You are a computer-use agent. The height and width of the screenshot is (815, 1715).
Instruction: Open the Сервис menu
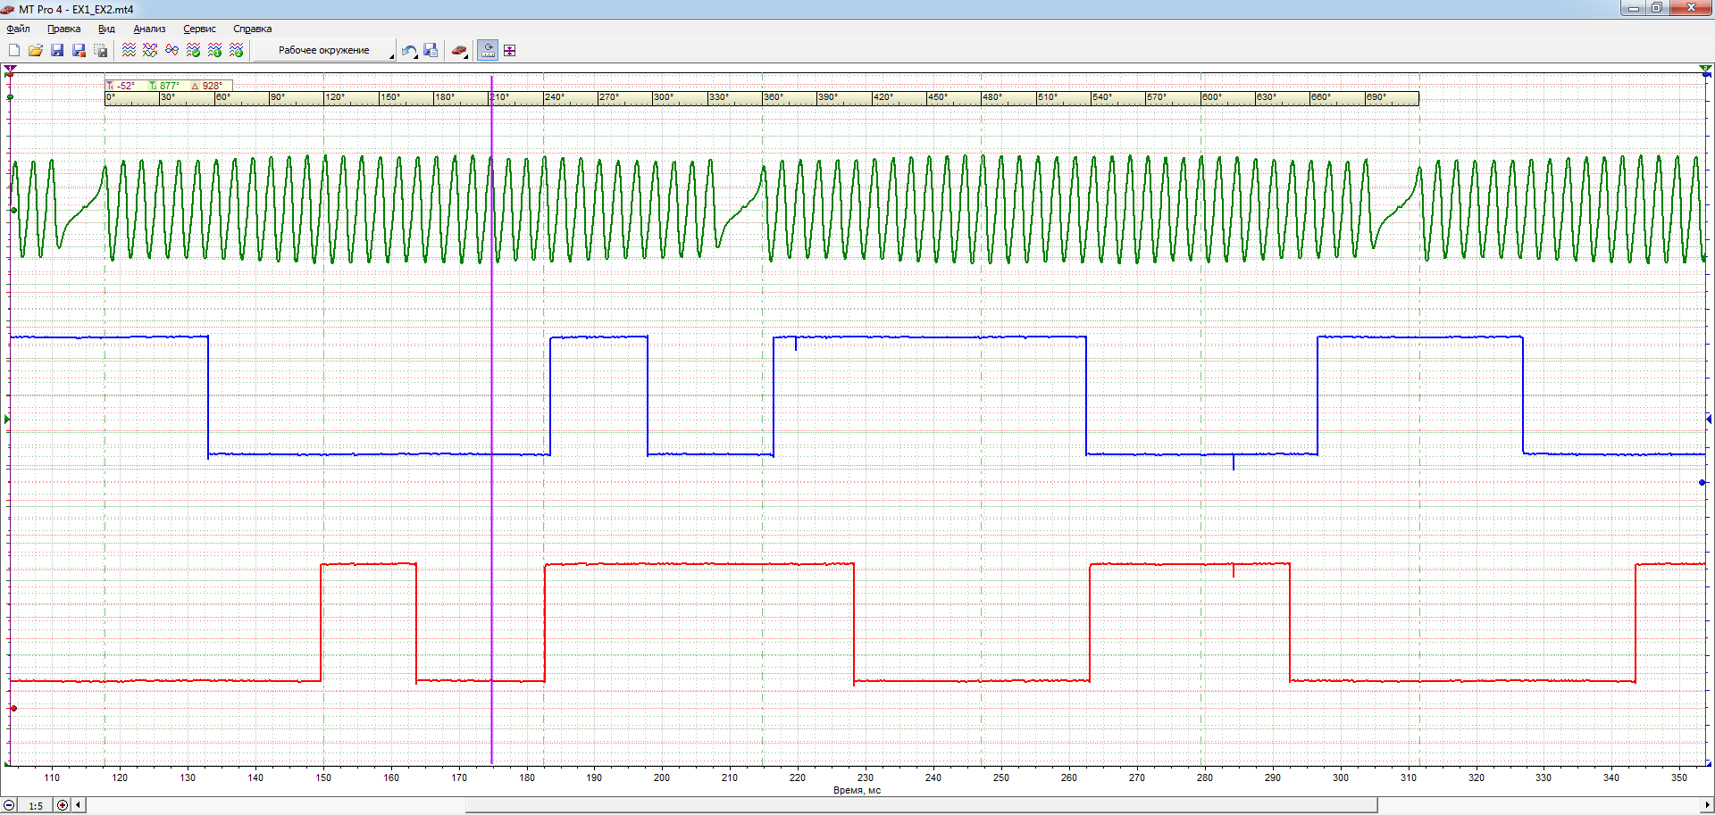(x=199, y=29)
